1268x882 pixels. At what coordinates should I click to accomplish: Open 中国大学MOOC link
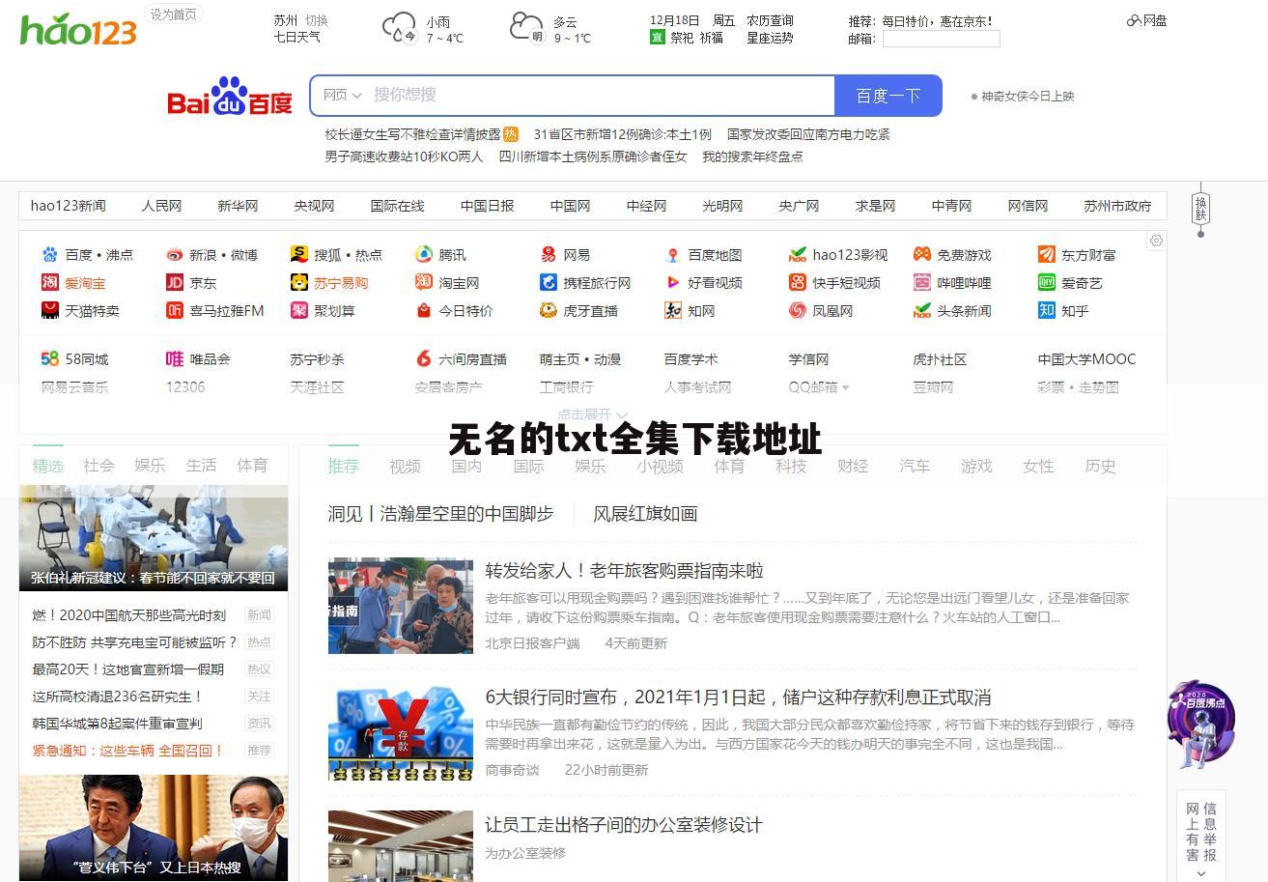click(1086, 359)
